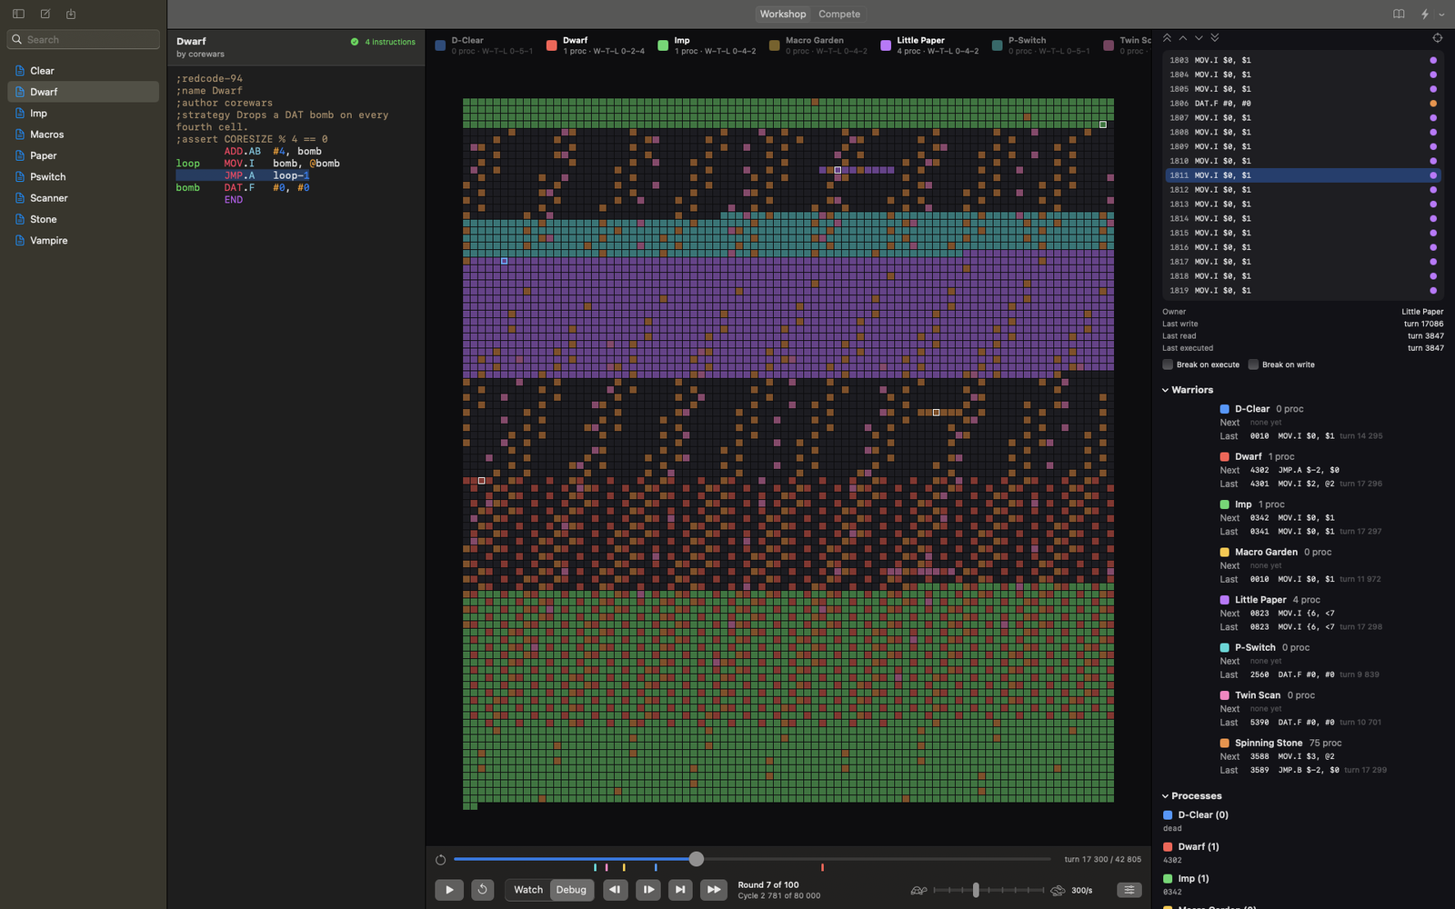Click the Search field

coord(84,39)
